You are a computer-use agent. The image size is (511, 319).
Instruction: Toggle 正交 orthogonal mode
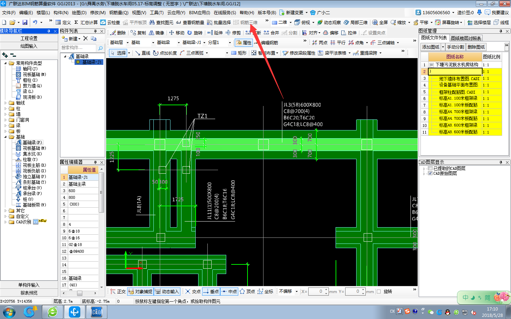118,291
